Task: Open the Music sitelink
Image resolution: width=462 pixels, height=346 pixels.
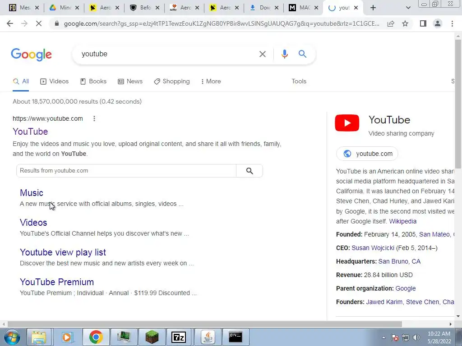Action: pos(32,193)
